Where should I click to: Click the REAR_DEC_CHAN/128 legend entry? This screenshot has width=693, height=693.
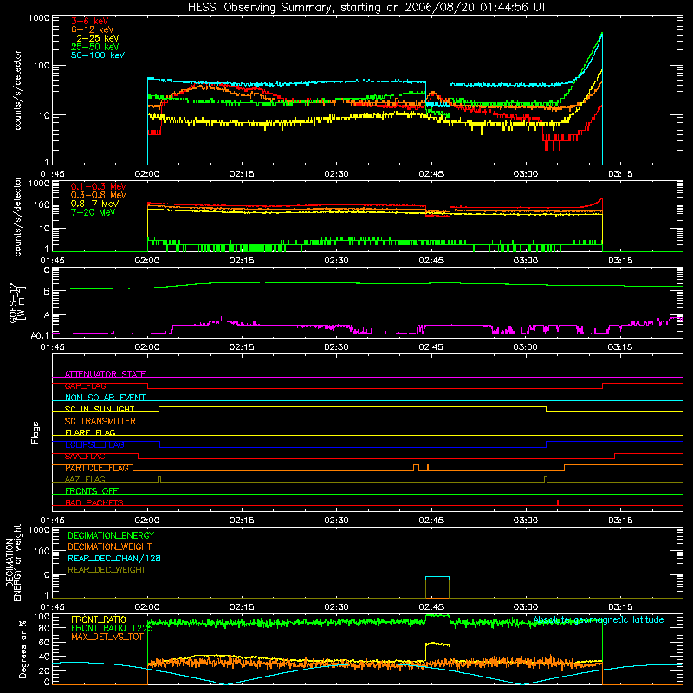tap(114, 558)
